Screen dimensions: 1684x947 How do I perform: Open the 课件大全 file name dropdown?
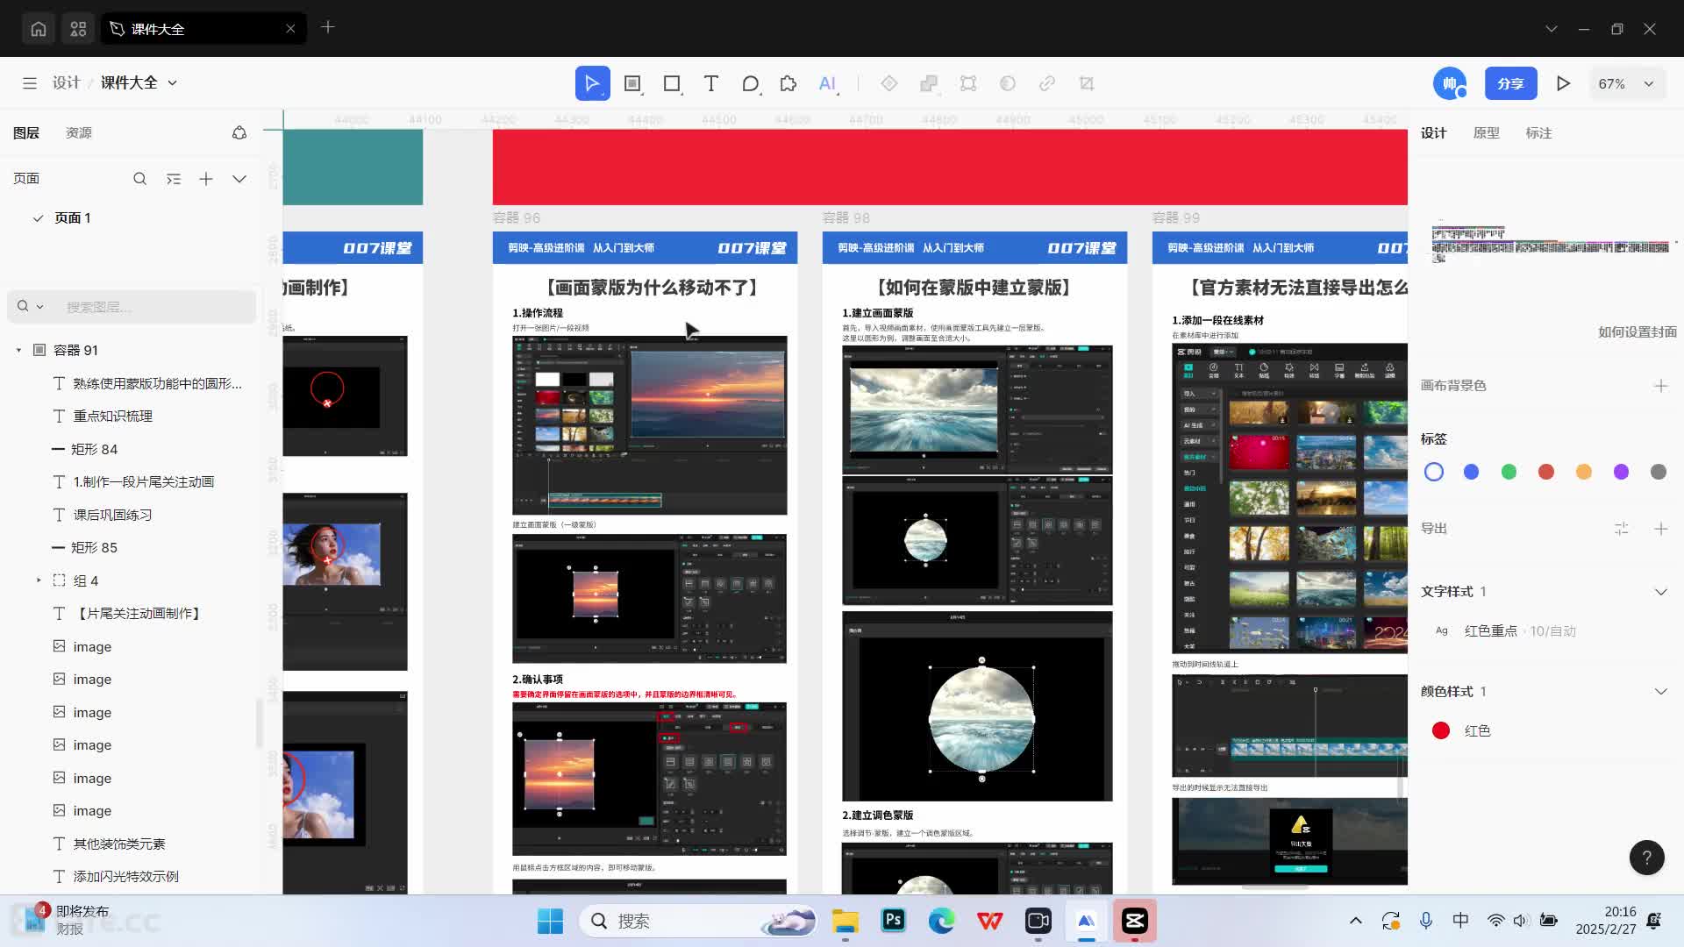tap(173, 83)
